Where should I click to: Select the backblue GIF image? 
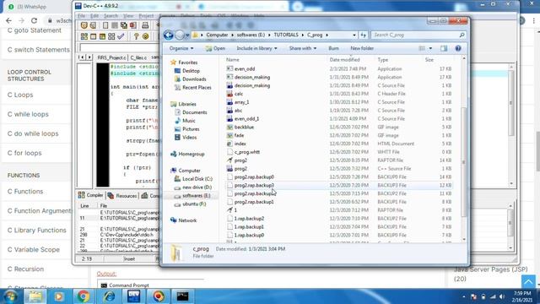click(x=244, y=127)
